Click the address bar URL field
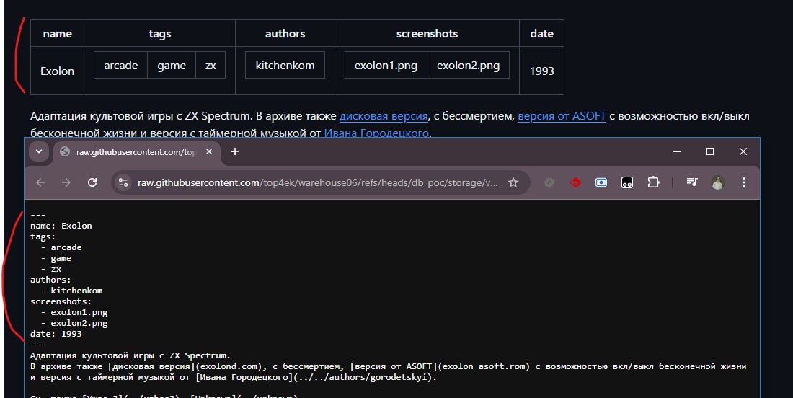793x398 pixels. click(317, 182)
